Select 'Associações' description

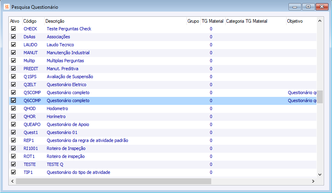[x=58, y=37]
